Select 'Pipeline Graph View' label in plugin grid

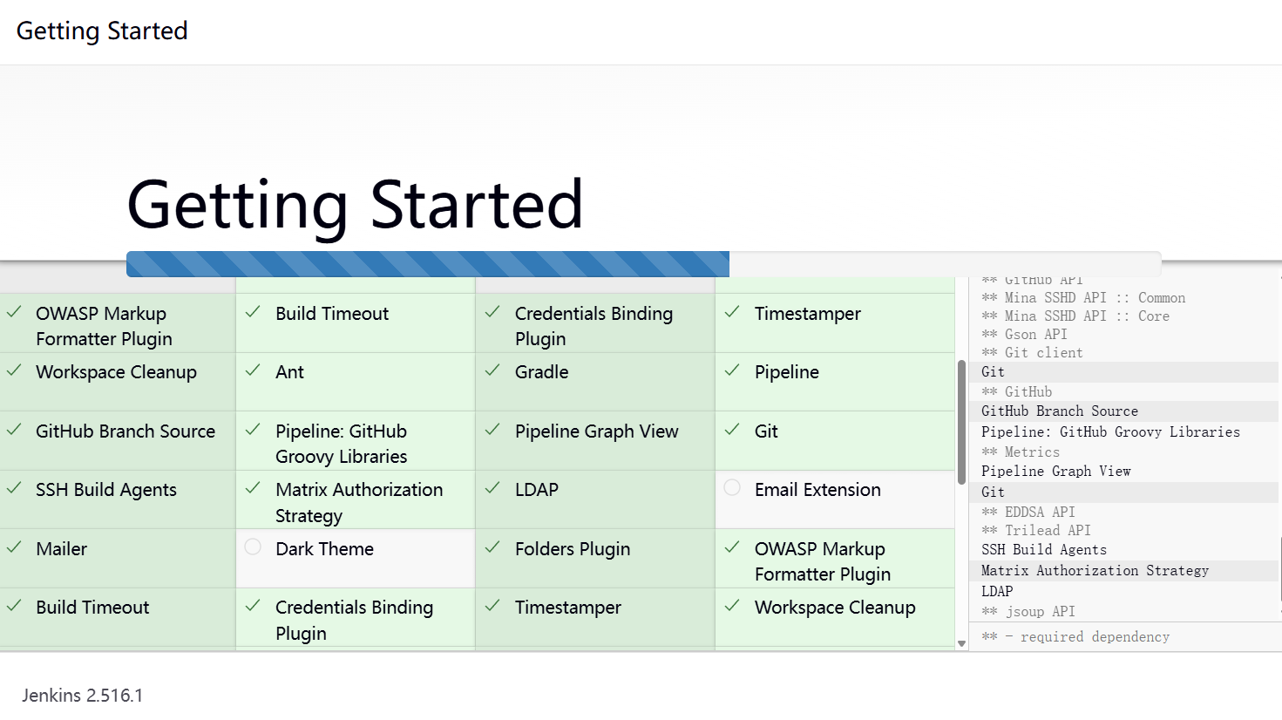(x=596, y=431)
